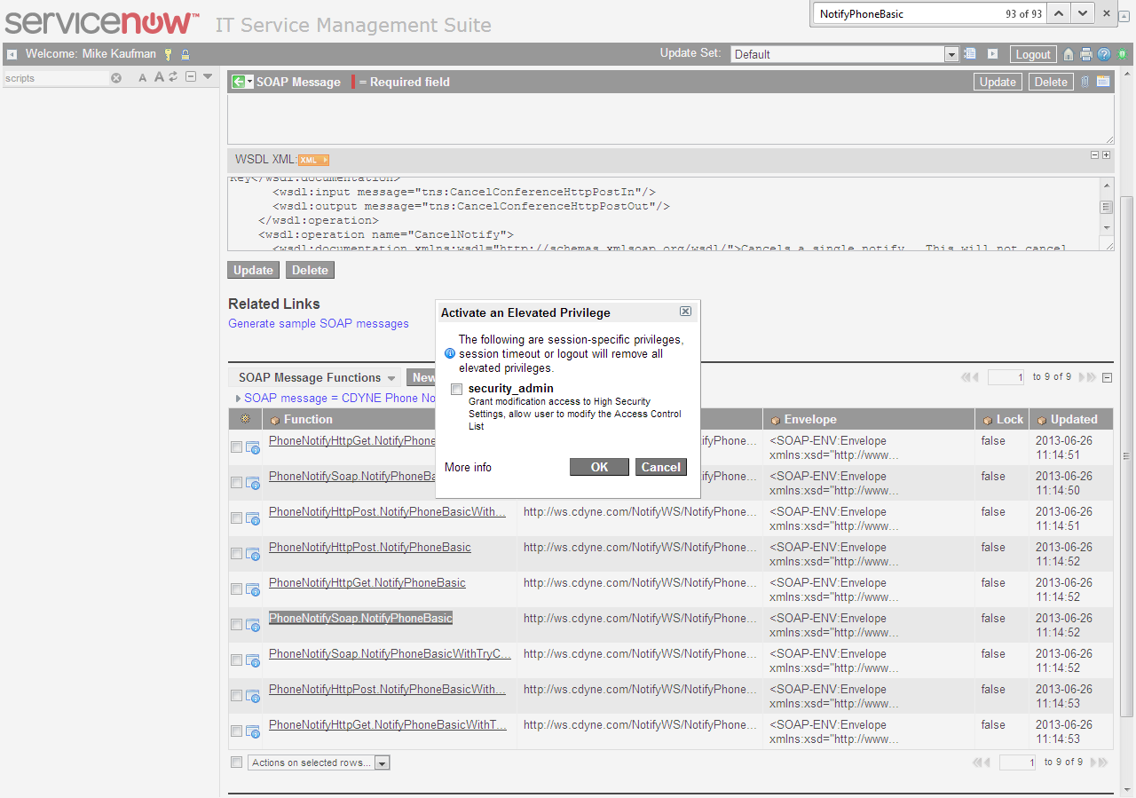Image resolution: width=1136 pixels, height=798 pixels.
Task: Go home via the house icon
Action: (x=1068, y=55)
